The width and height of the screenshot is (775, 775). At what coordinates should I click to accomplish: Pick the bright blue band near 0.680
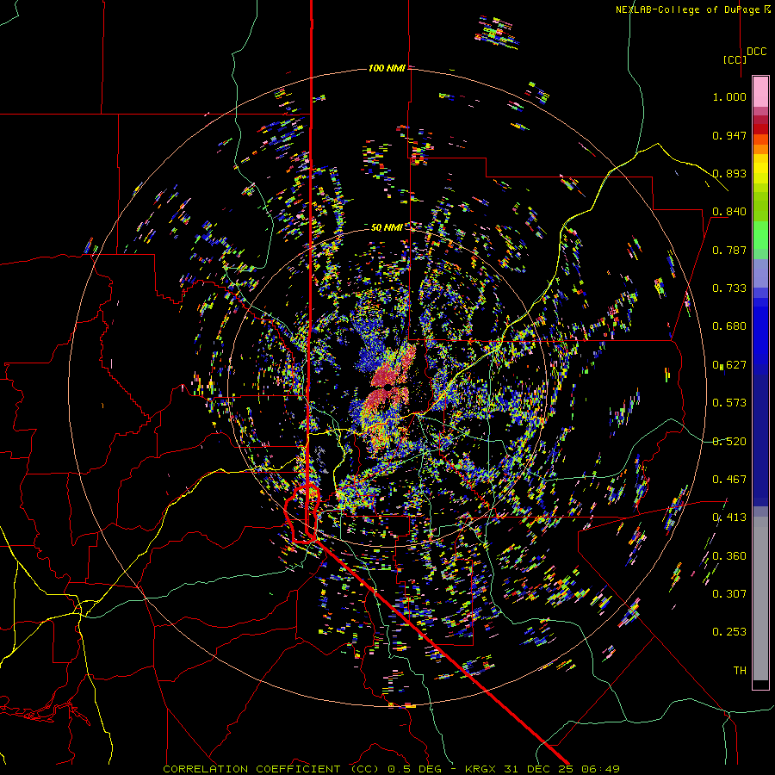pyautogui.click(x=760, y=332)
